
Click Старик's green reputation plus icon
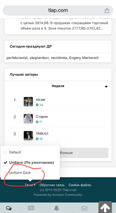(x=37, y=122)
